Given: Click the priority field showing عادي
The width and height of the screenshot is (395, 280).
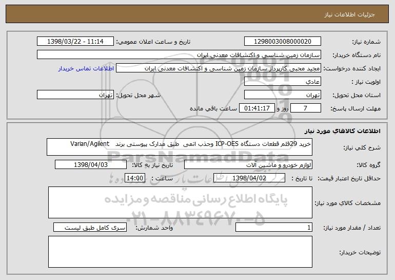Looking at the screenshot, I should [x=282, y=82].
